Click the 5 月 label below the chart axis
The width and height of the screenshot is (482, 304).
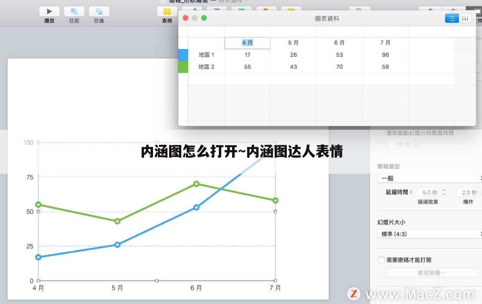(117, 288)
